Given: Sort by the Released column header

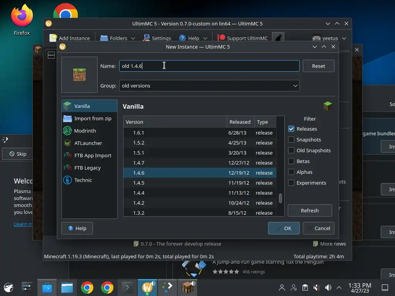Looking at the screenshot, I should tap(241, 122).
